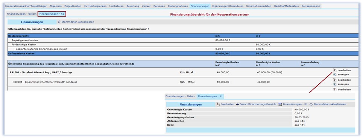Click the EU - Mittel cell
Viewport: 363px width, 138px height.
(x=186, y=72)
